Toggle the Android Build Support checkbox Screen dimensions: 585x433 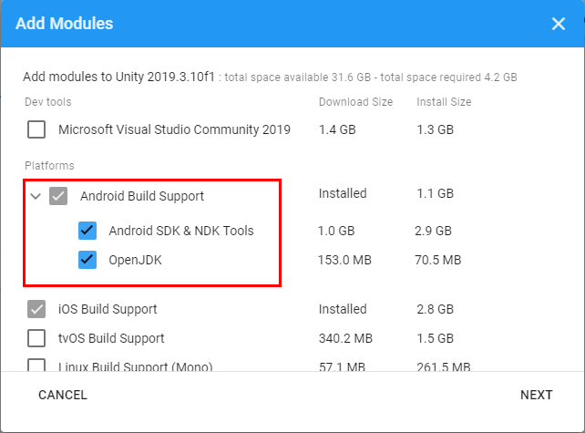pyautogui.click(x=58, y=195)
